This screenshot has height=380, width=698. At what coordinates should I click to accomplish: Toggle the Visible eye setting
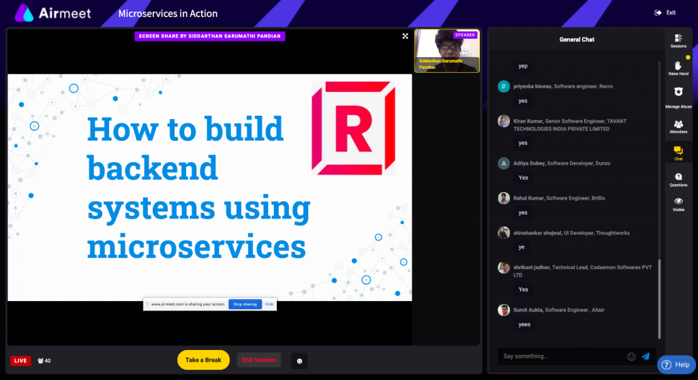(x=678, y=204)
